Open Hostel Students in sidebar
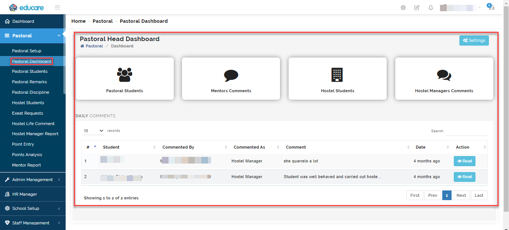 pos(28,103)
